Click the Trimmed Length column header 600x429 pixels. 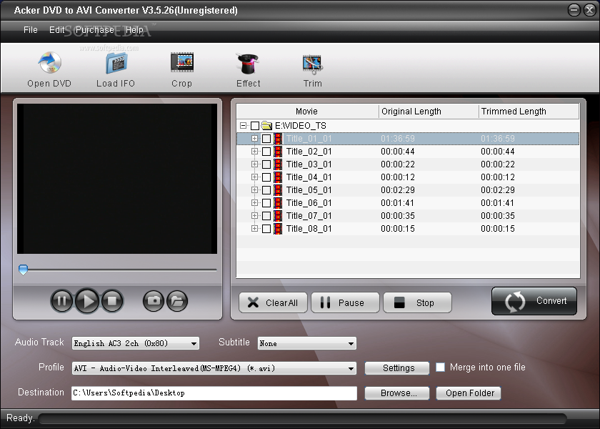pos(529,112)
